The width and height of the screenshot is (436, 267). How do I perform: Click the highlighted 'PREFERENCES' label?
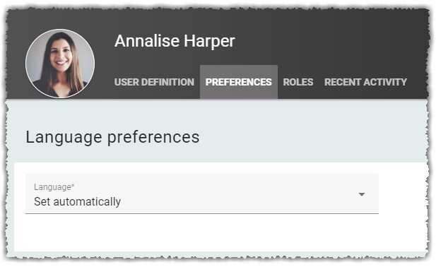239,82
